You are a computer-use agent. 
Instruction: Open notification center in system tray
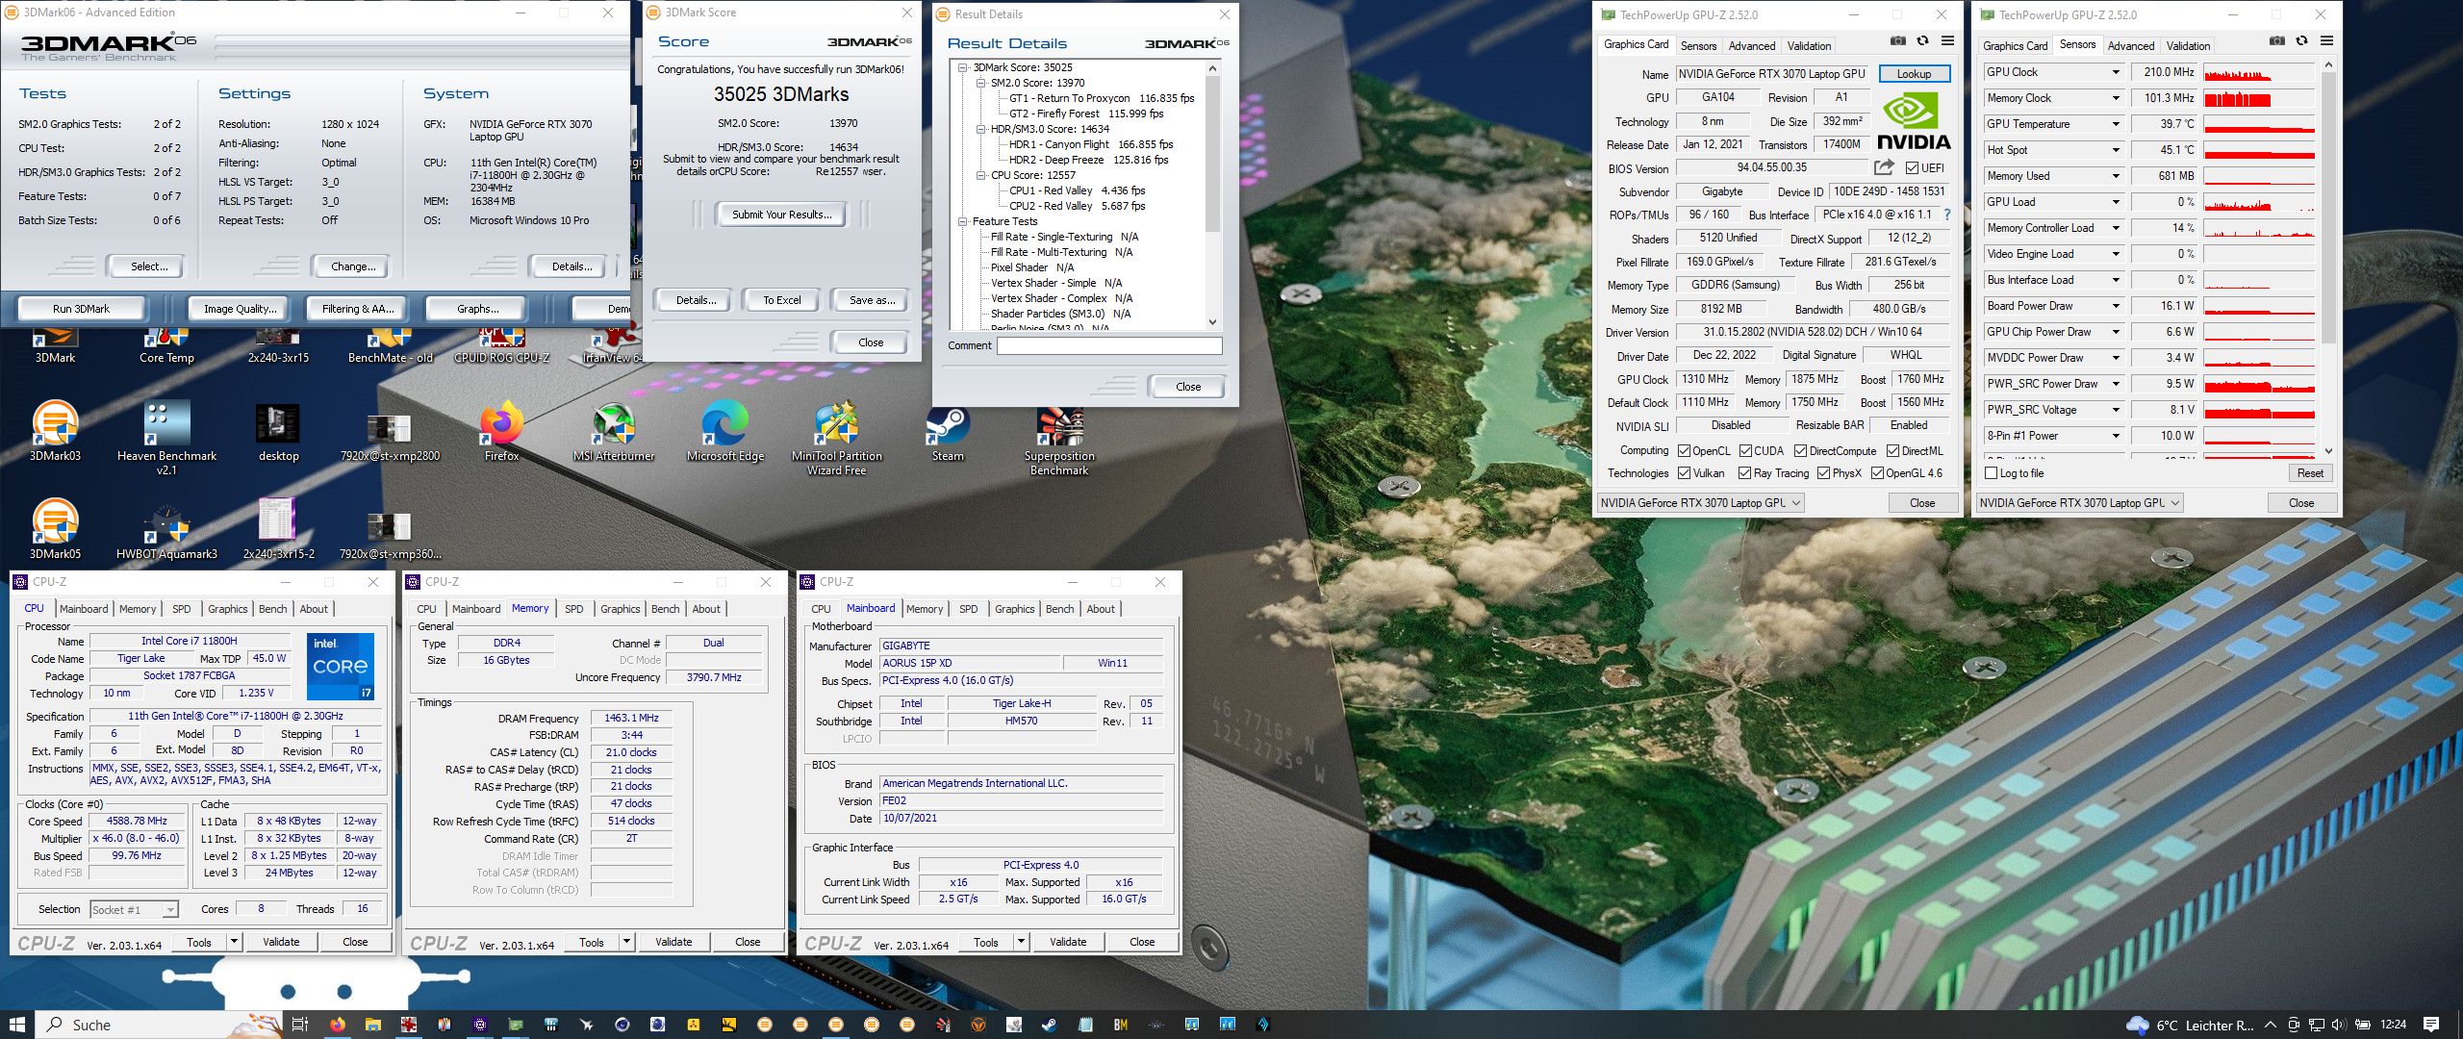click(x=2431, y=1025)
